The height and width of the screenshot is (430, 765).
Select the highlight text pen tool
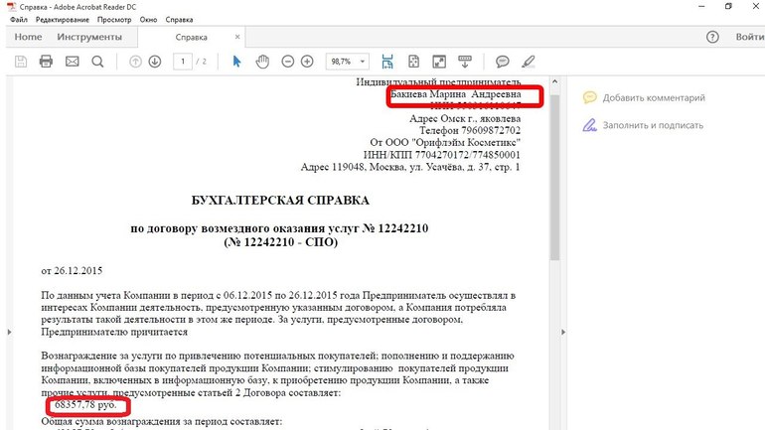[x=529, y=62]
